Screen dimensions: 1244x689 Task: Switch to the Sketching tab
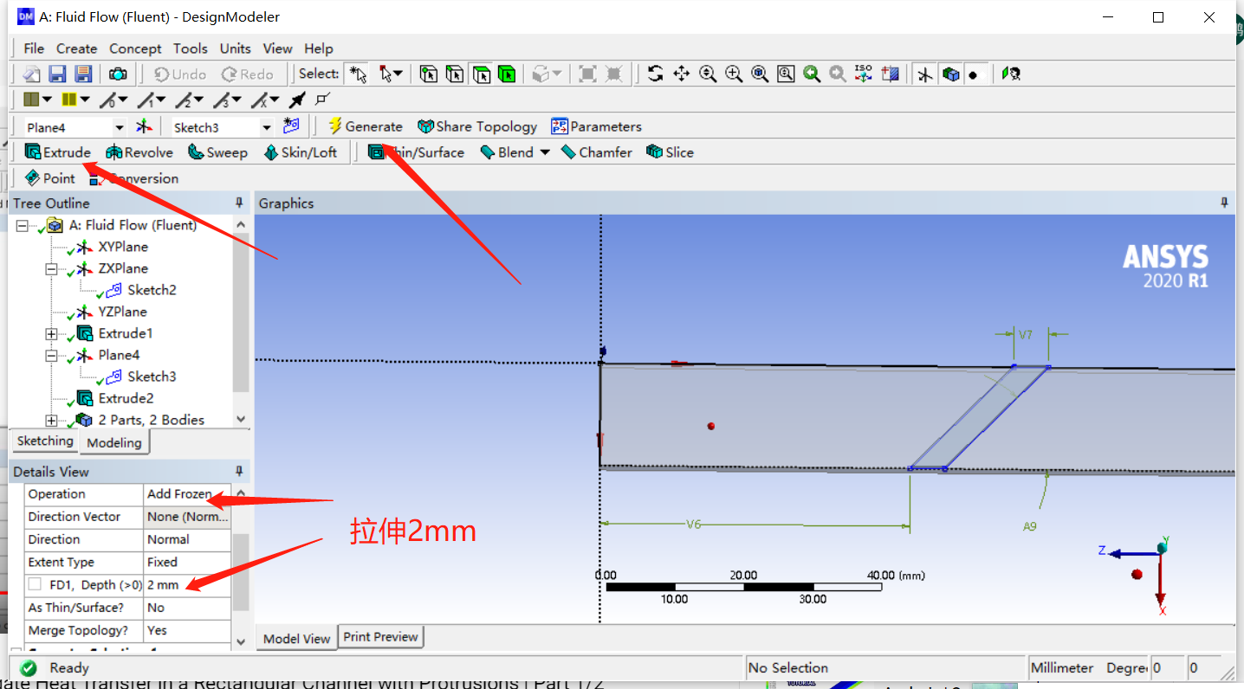(x=45, y=441)
